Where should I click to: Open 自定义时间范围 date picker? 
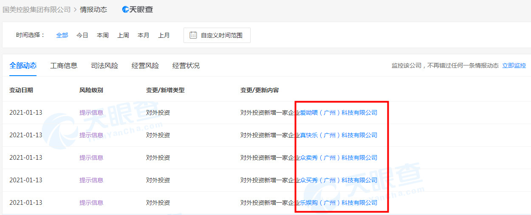(217, 35)
